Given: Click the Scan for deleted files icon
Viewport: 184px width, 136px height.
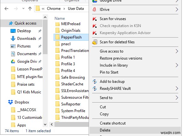Looking at the screenshot, I should [x=95, y=42].
